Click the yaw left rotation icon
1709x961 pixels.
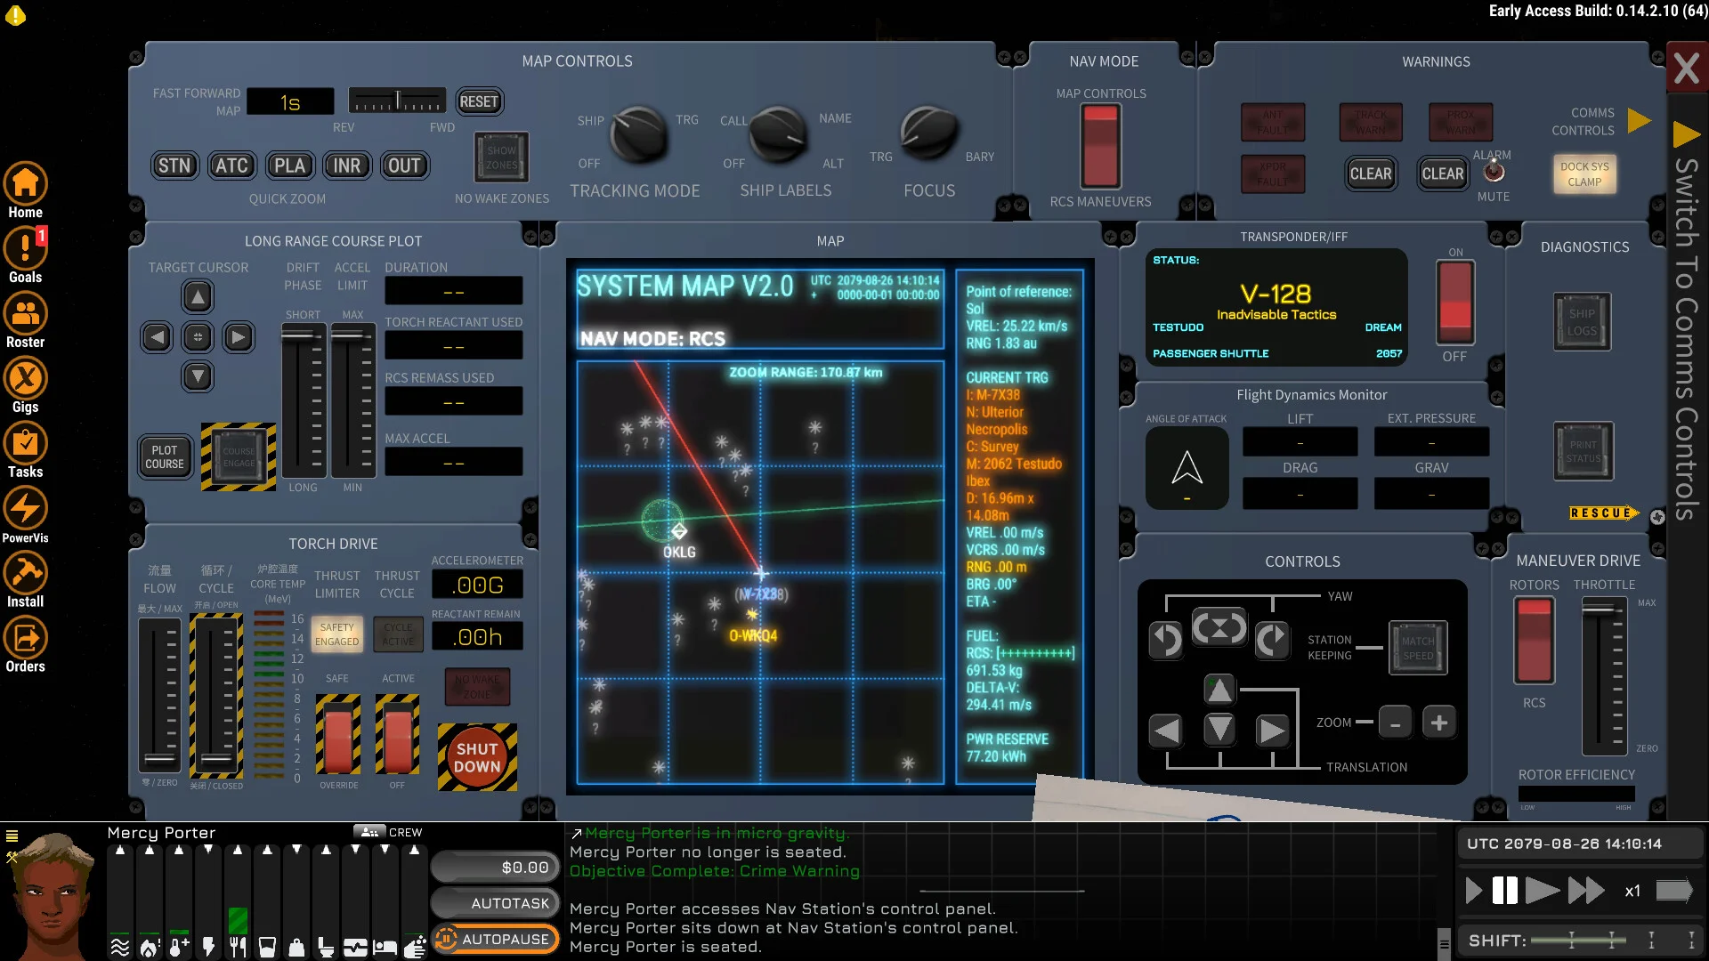[1166, 638]
